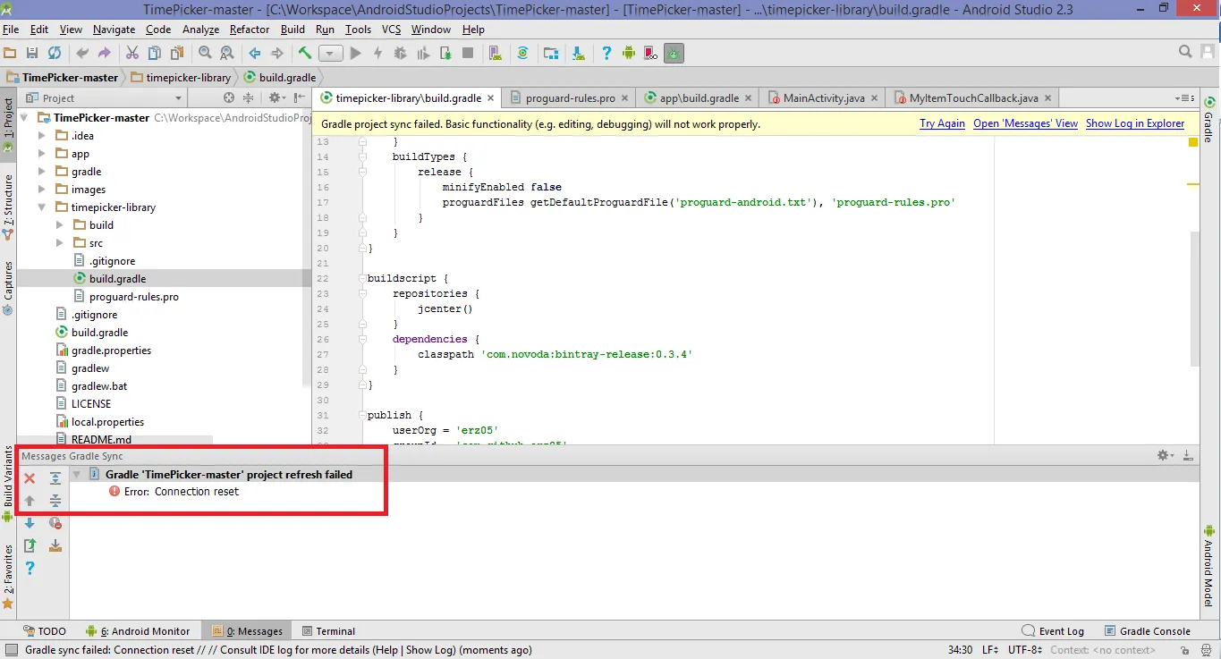Click the Expand All icon in Messages
Image resolution: width=1221 pixels, height=659 pixels.
pyautogui.click(x=55, y=479)
